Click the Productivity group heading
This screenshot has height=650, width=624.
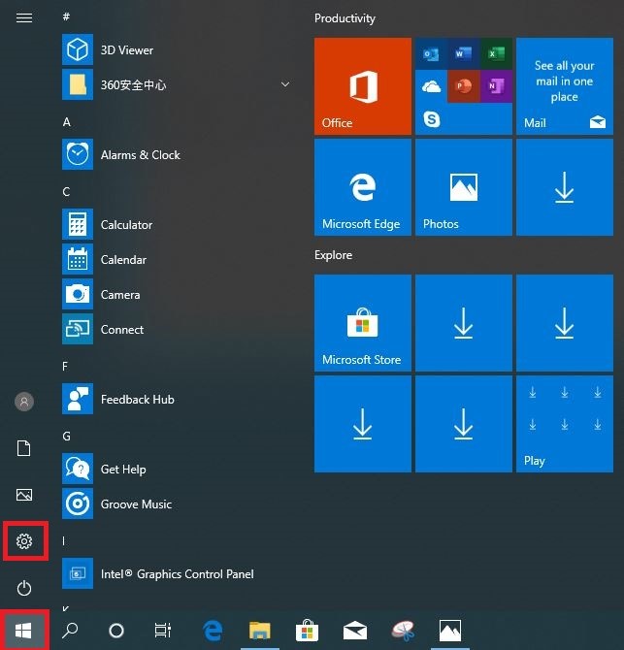pos(345,18)
